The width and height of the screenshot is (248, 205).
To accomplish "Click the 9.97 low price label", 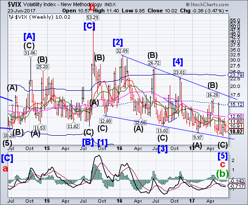I will point(197,137).
